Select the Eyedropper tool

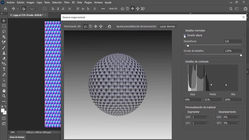coord(4,42)
